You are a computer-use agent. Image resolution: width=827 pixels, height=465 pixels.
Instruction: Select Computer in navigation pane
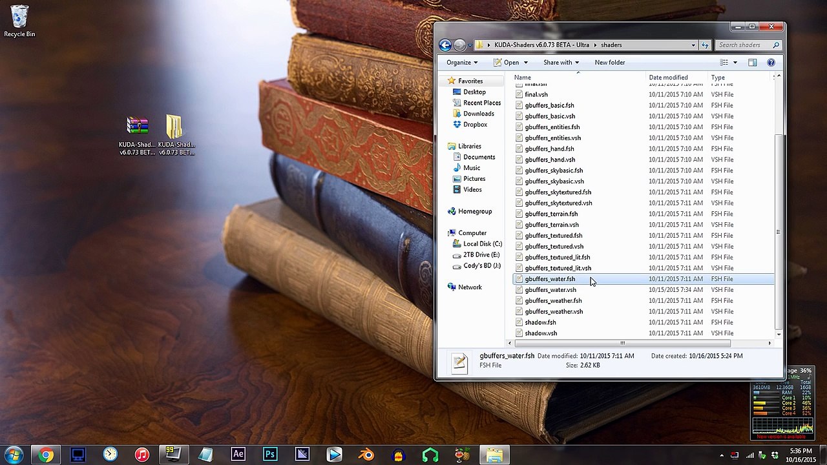472,233
